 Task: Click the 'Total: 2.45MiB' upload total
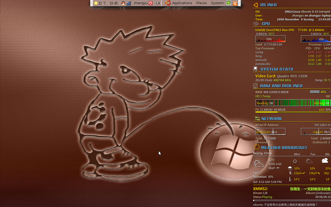(321, 138)
